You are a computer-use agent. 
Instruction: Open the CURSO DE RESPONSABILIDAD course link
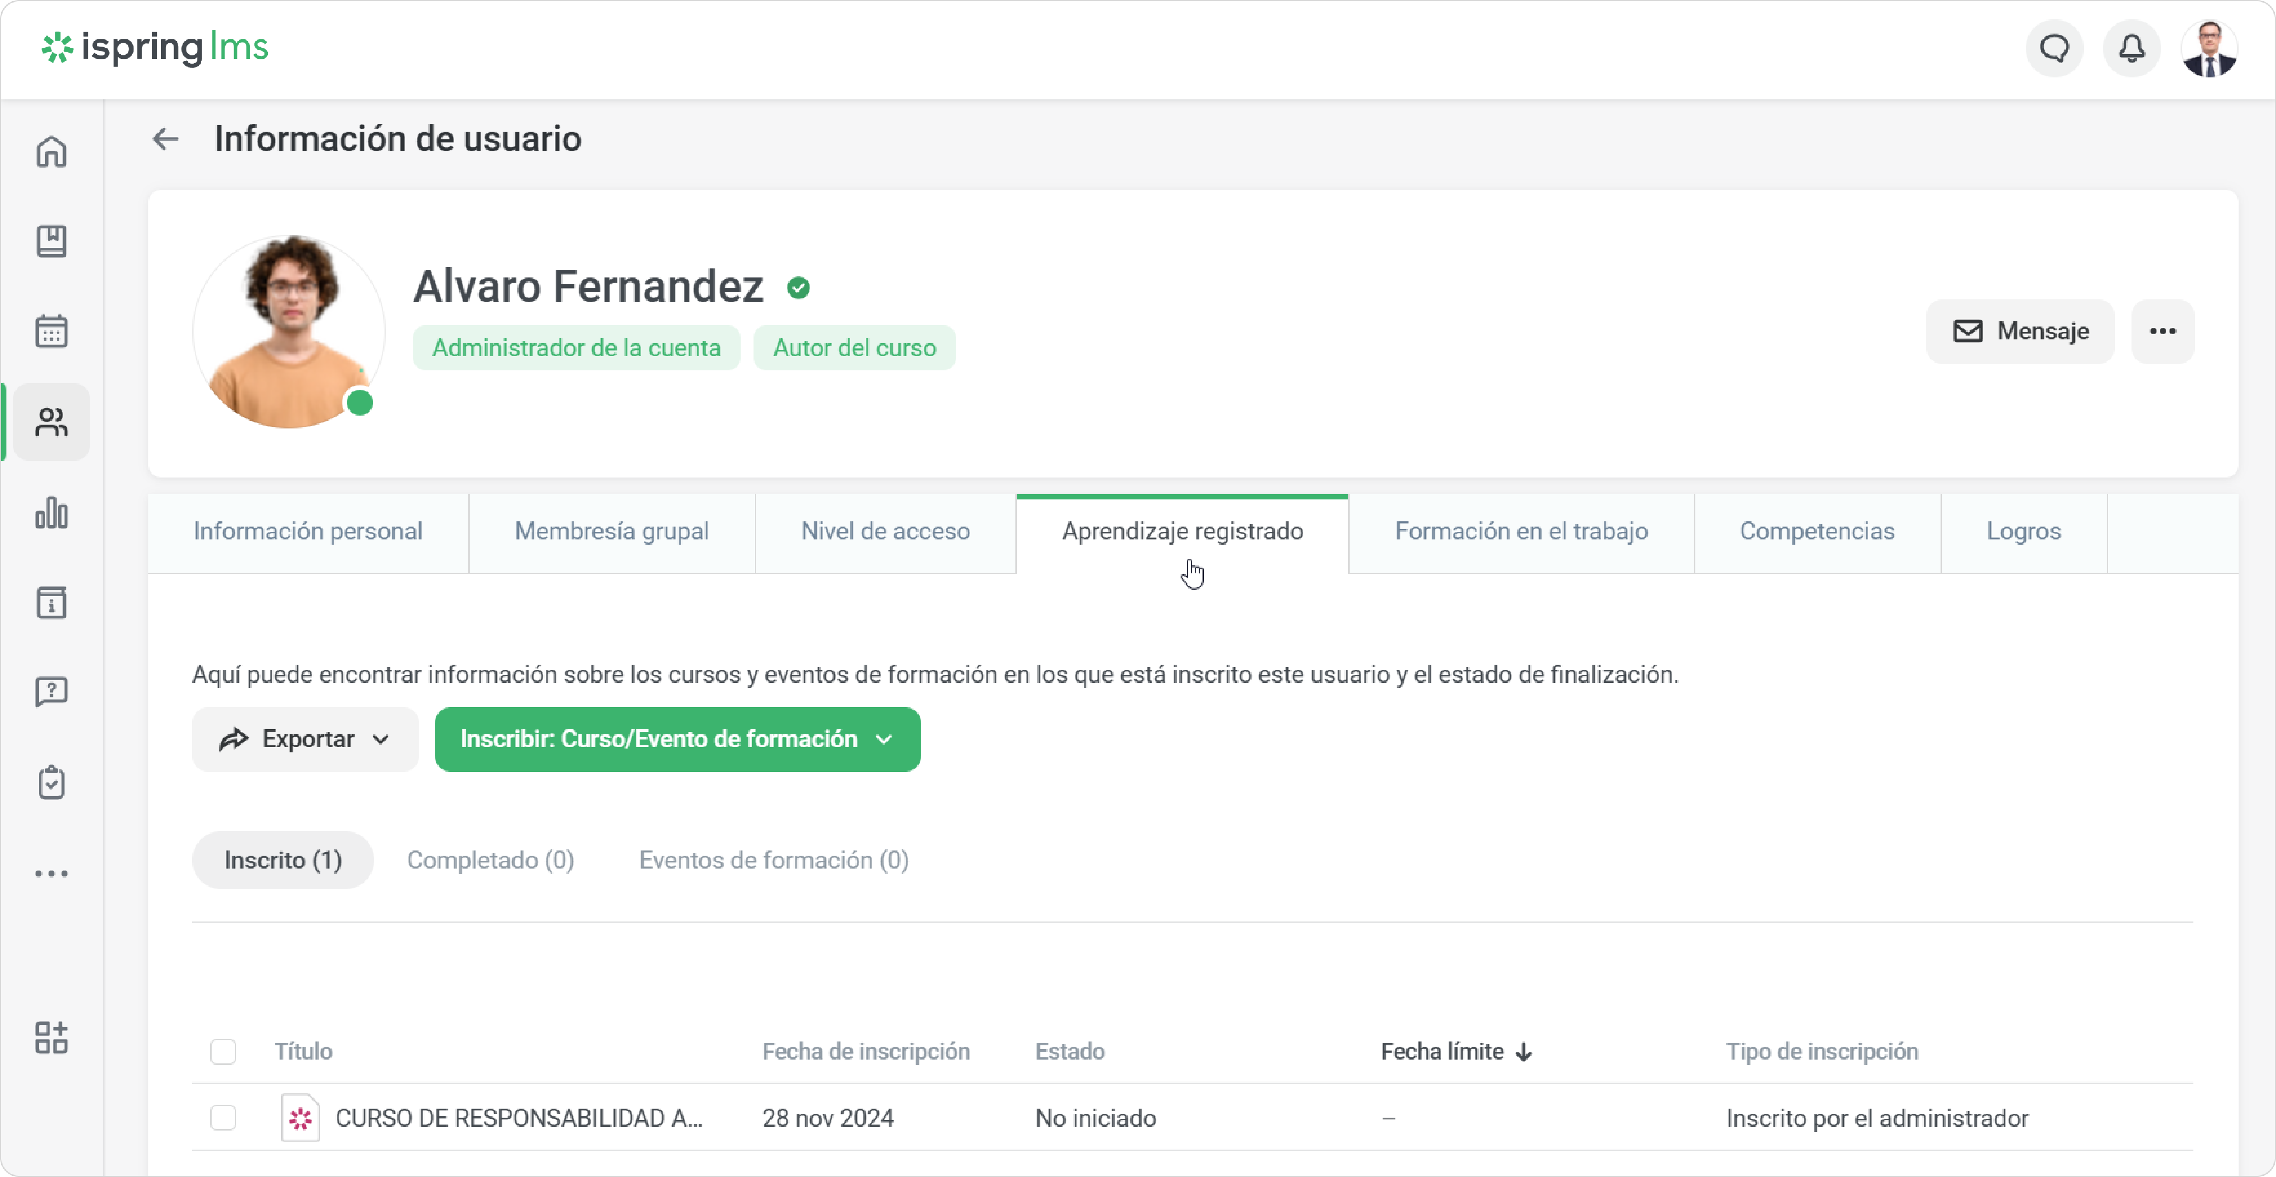point(519,1118)
